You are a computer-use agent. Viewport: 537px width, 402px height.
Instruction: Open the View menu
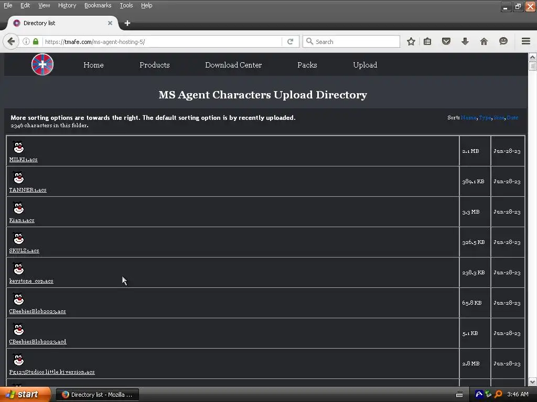44,5
